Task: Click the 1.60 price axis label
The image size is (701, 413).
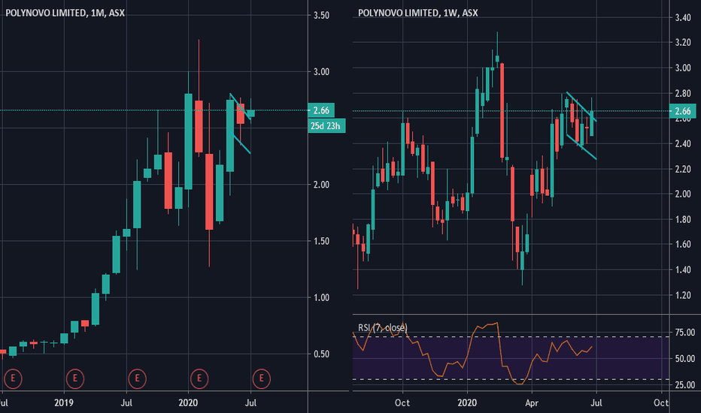Action: (x=683, y=244)
